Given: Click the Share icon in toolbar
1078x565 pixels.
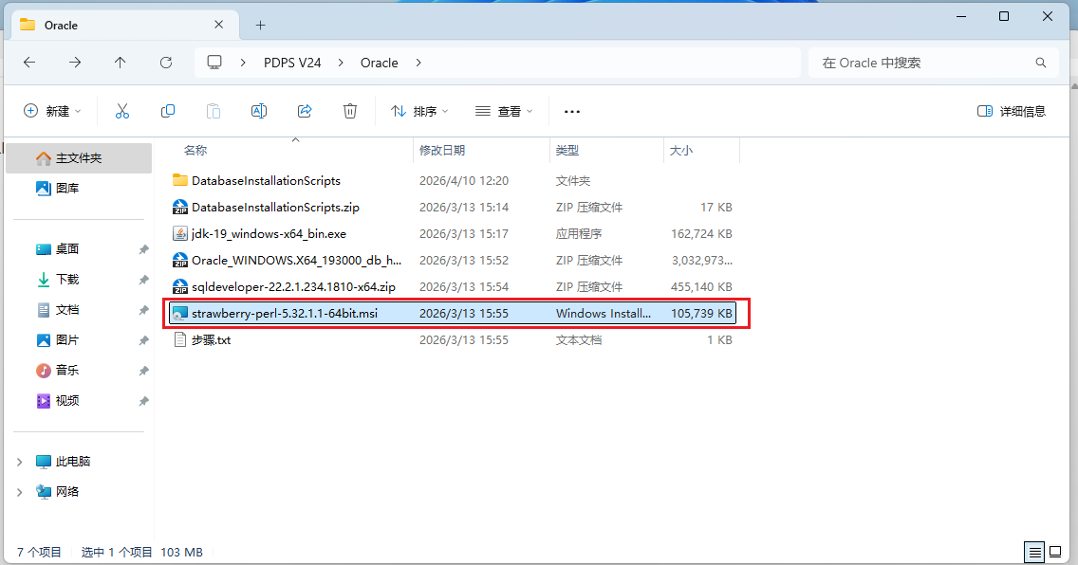Looking at the screenshot, I should click(x=305, y=111).
